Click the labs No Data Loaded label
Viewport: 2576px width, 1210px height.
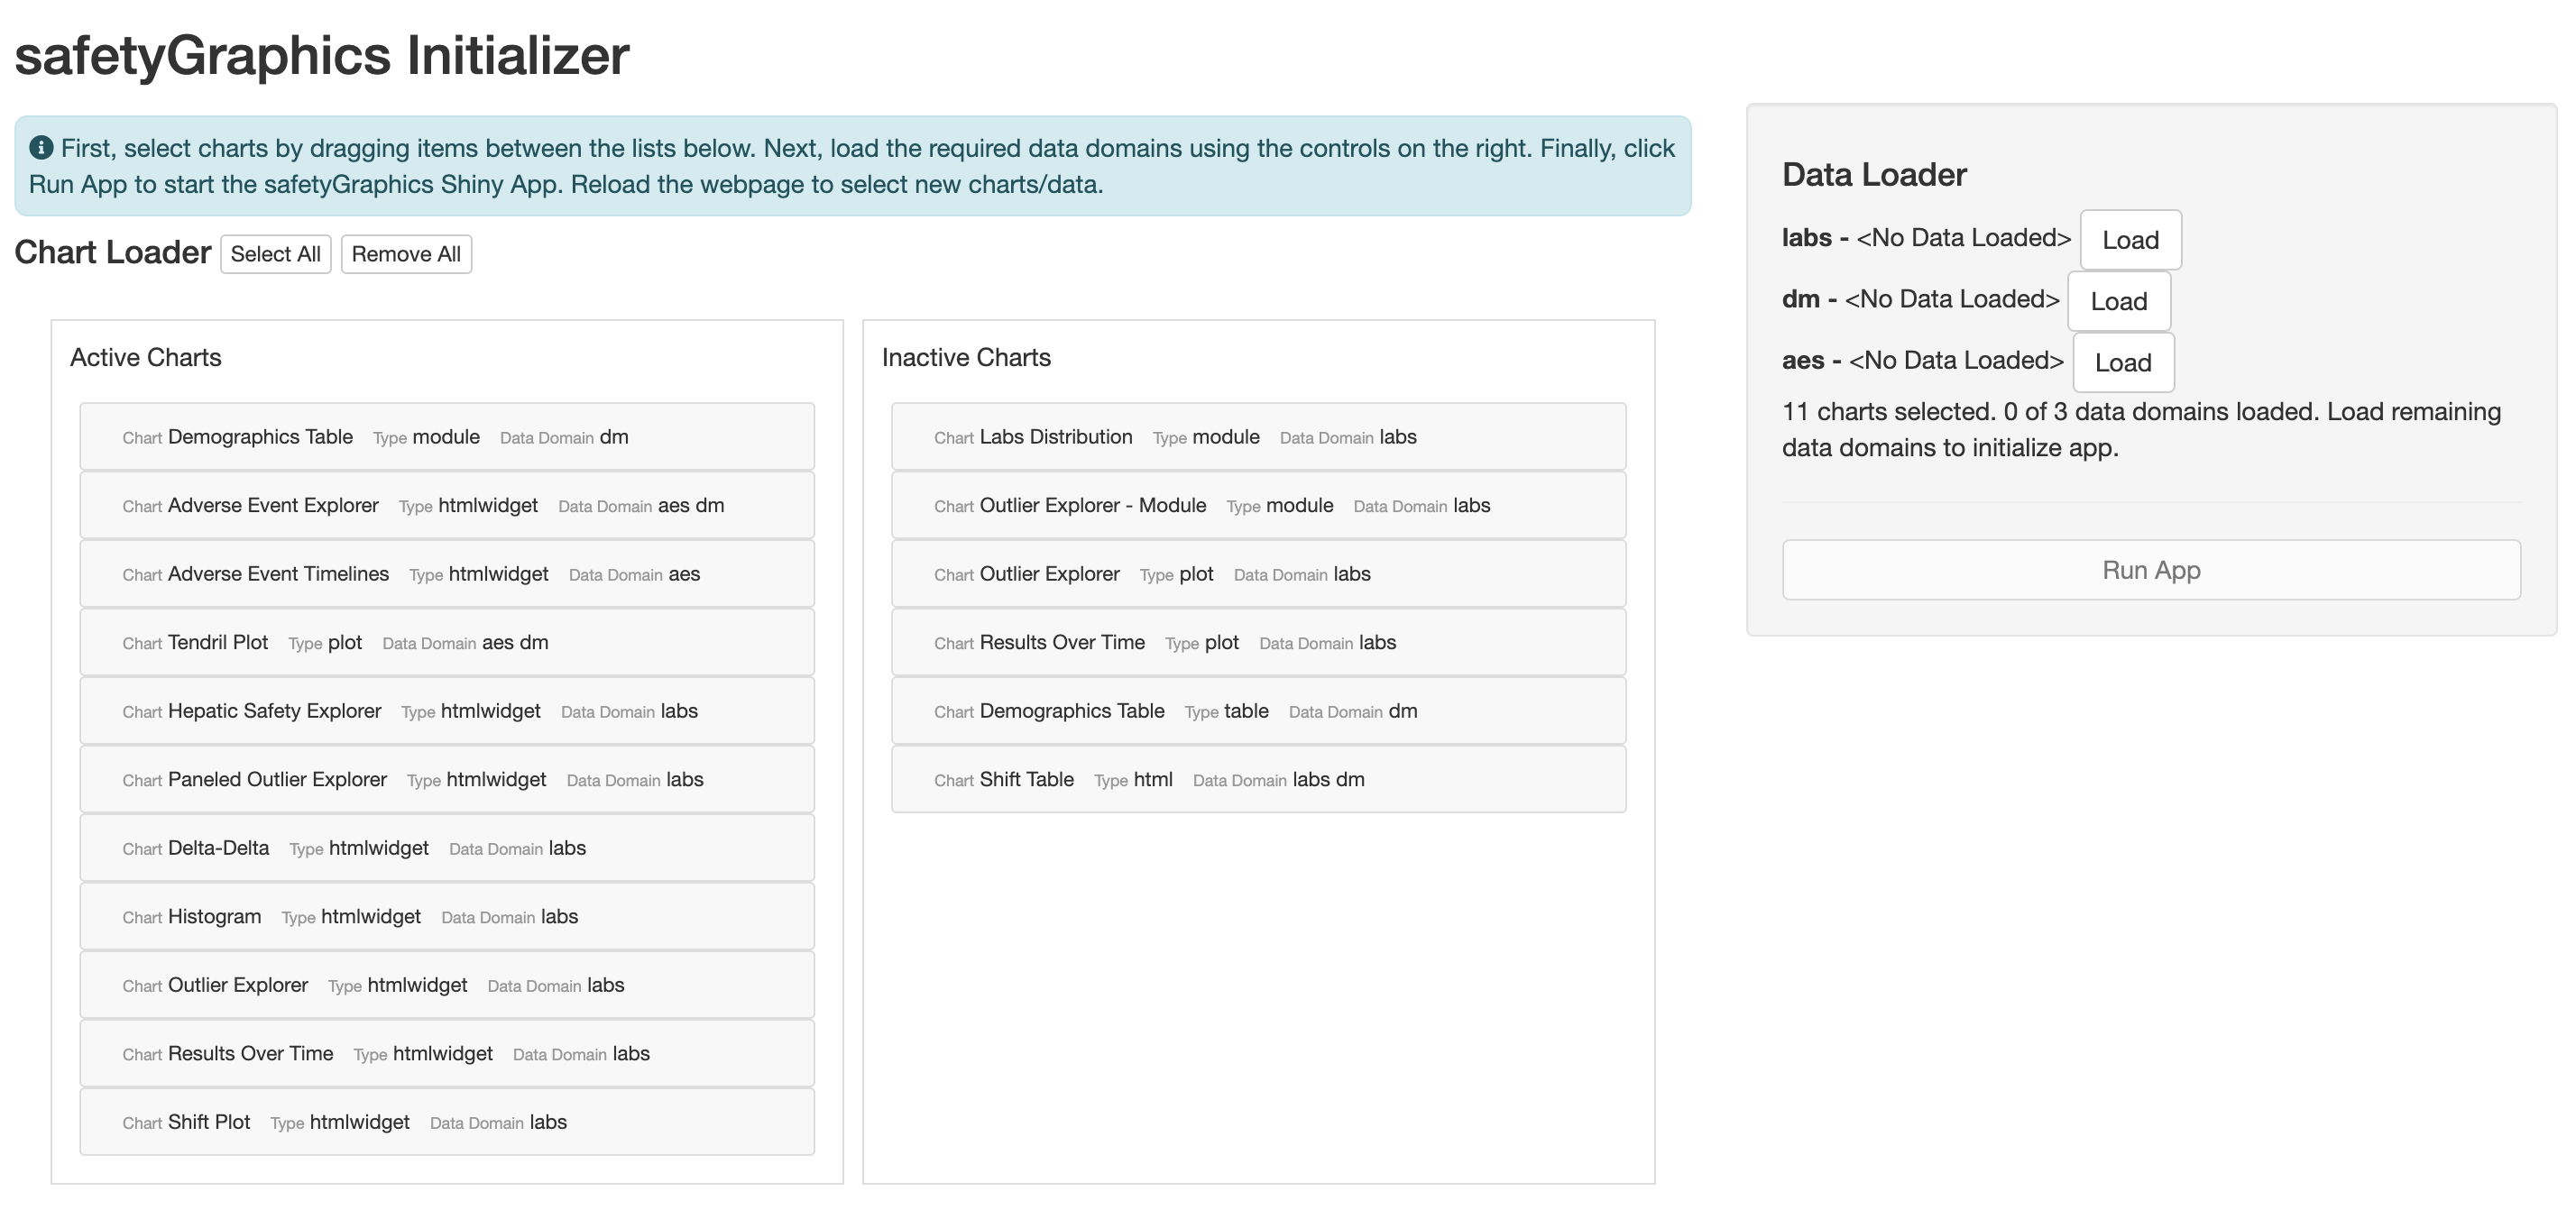(x=1963, y=238)
